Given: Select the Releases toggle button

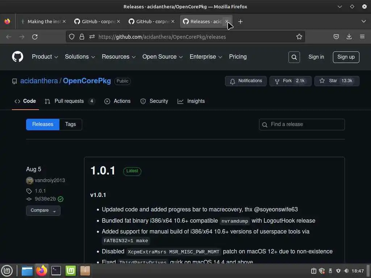Looking at the screenshot, I should pyautogui.click(x=43, y=125).
